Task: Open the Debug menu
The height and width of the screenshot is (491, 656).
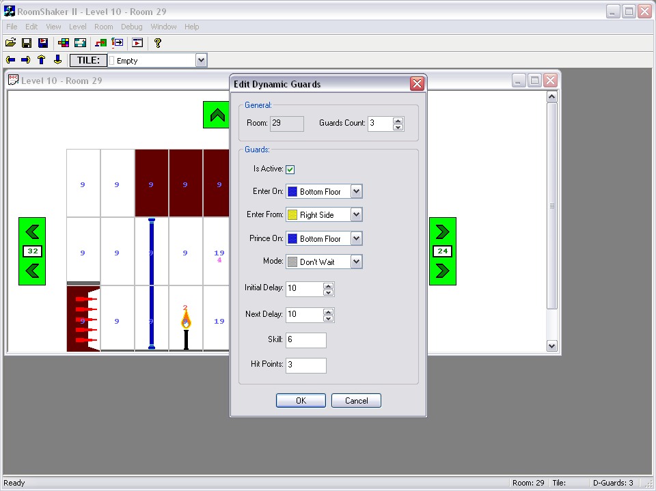Action: (x=131, y=27)
